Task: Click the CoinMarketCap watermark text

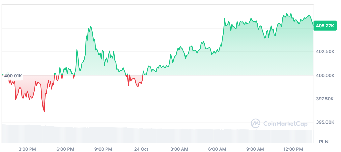Action: click(285, 124)
